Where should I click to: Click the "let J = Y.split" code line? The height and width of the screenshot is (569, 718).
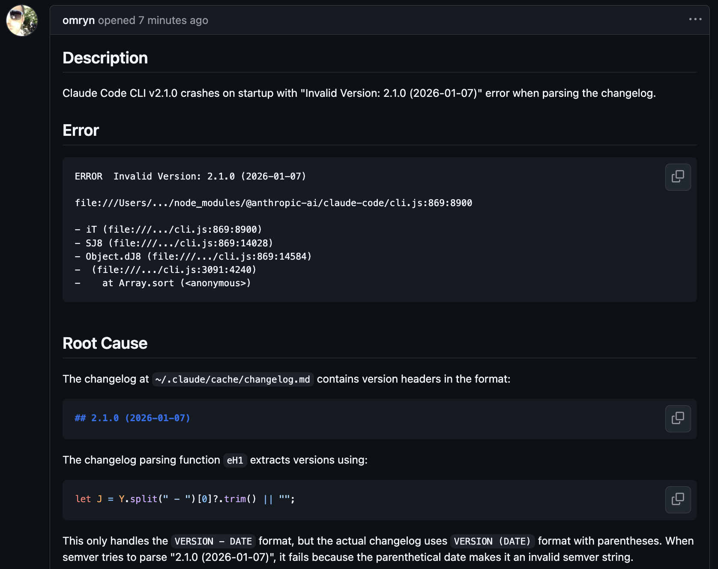pyautogui.click(x=185, y=499)
